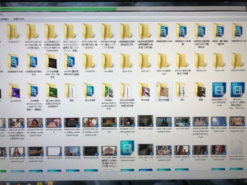This screenshot has height=185, width=247.
Task: Open GXAZ-022 onekeybatch video thumbnail
Action: [x=164, y=150]
